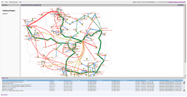Screen dimensions: 187x97
Task: Click the Change password link
Action: pos(179,2)
